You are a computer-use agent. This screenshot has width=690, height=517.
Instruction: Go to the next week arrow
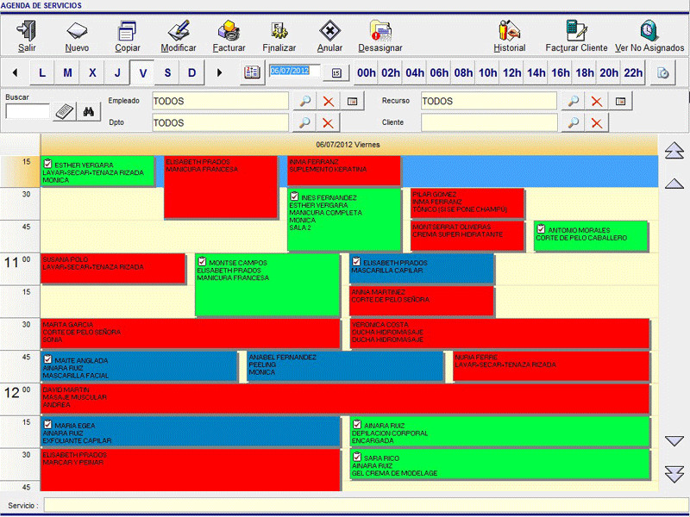pyautogui.click(x=219, y=73)
